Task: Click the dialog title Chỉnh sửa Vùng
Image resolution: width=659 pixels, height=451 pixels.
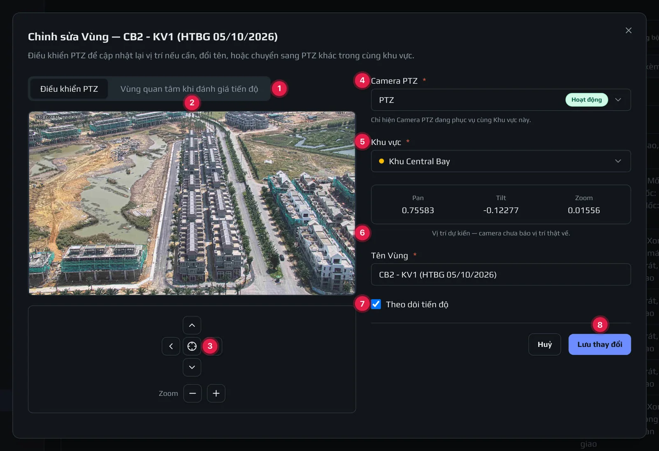Action: pyautogui.click(x=152, y=37)
